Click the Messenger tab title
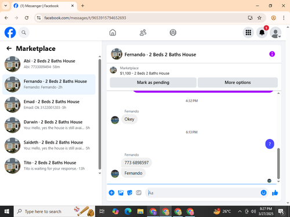This screenshot has width=290, height=217. point(39,6)
